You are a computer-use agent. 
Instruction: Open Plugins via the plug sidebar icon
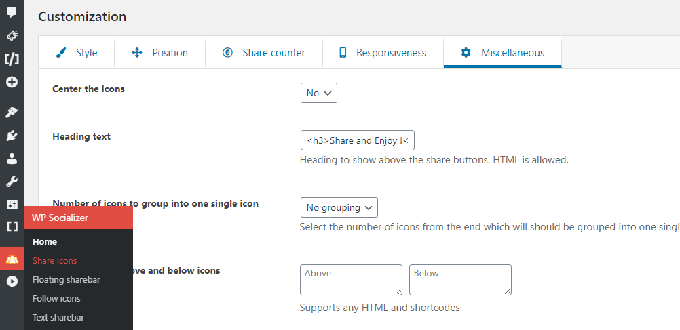[x=12, y=136]
